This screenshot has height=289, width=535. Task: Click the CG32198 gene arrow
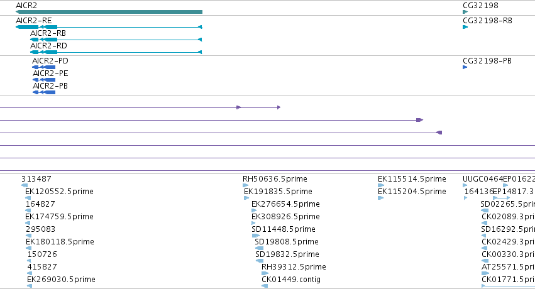465,12
